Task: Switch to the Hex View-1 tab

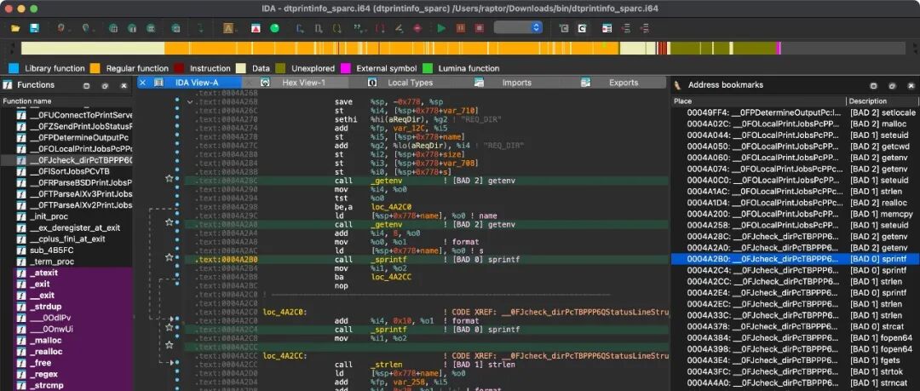Action: coord(303,83)
